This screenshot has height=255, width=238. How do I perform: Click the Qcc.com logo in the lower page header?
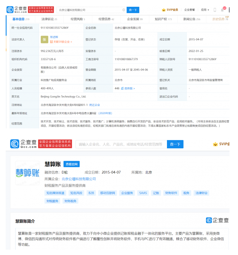point(23,144)
